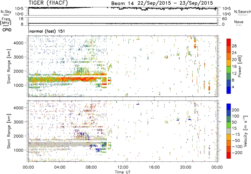This screenshot has width=251, height=174.
Task: Click the '16:00' time axis tick label
Action: tap(154, 167)
